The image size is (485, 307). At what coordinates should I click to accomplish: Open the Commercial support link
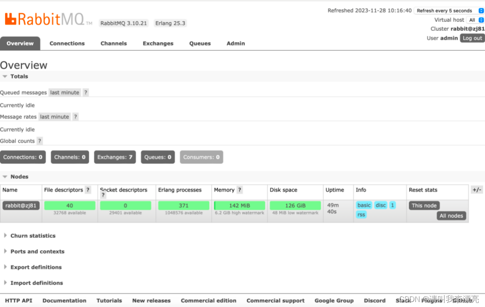(275, 300)
